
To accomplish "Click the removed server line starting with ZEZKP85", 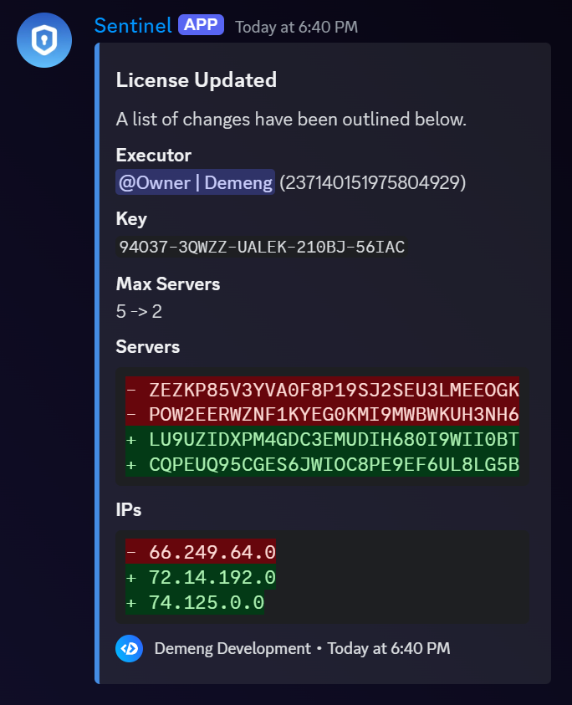I will (323, 390).
